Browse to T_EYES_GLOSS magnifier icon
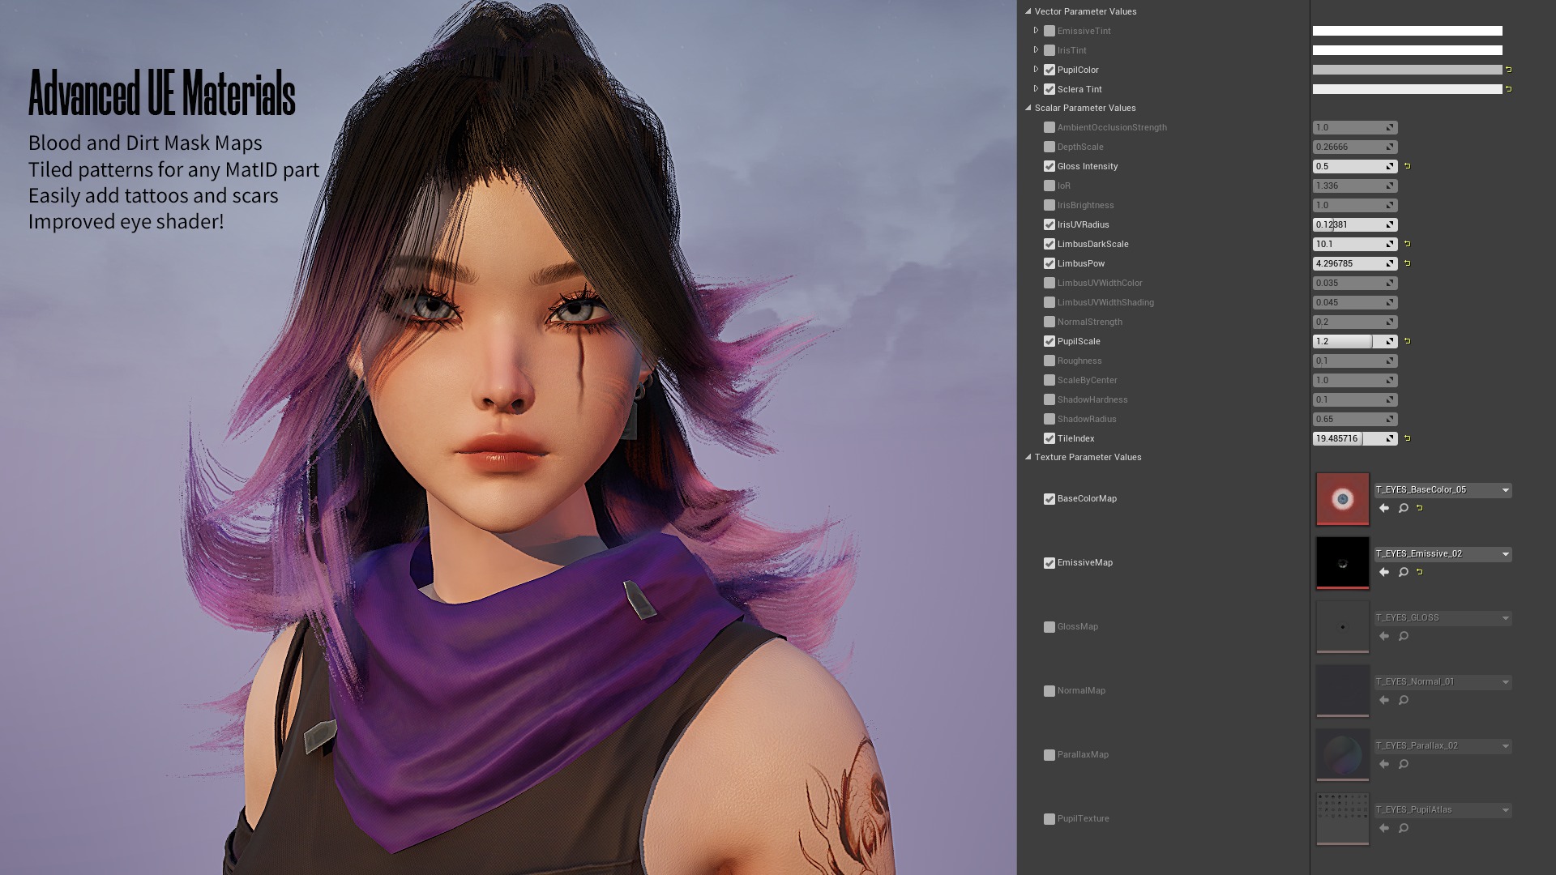The height and width of the screenshot is (875, 1556). click(x=1404, y=636)
